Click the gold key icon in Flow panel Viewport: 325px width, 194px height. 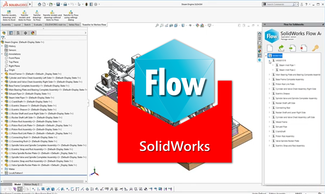point(315,48)
